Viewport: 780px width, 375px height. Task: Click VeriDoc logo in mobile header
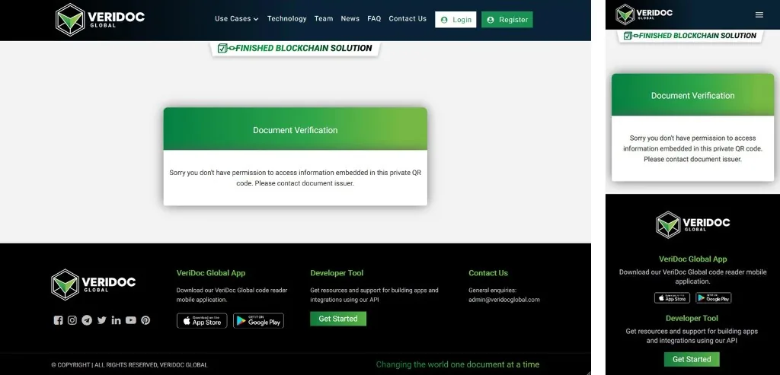coord(644,14)
